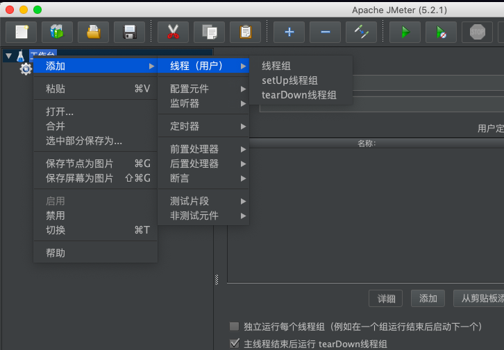The height and width of the screenshot is (350, 504).
Task: Select 切换 in context menu
Action: (x=96, y=230)
